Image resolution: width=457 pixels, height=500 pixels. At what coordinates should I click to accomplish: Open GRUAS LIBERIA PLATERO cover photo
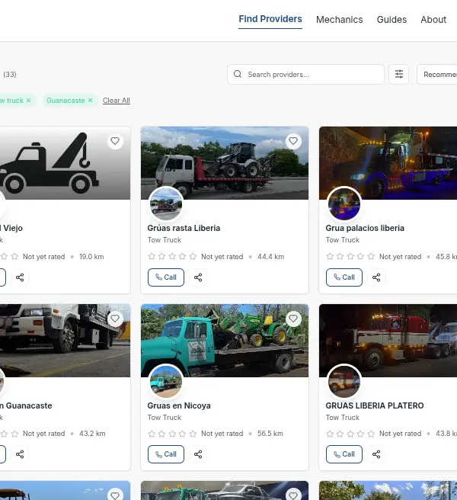(x=388, y=341)
